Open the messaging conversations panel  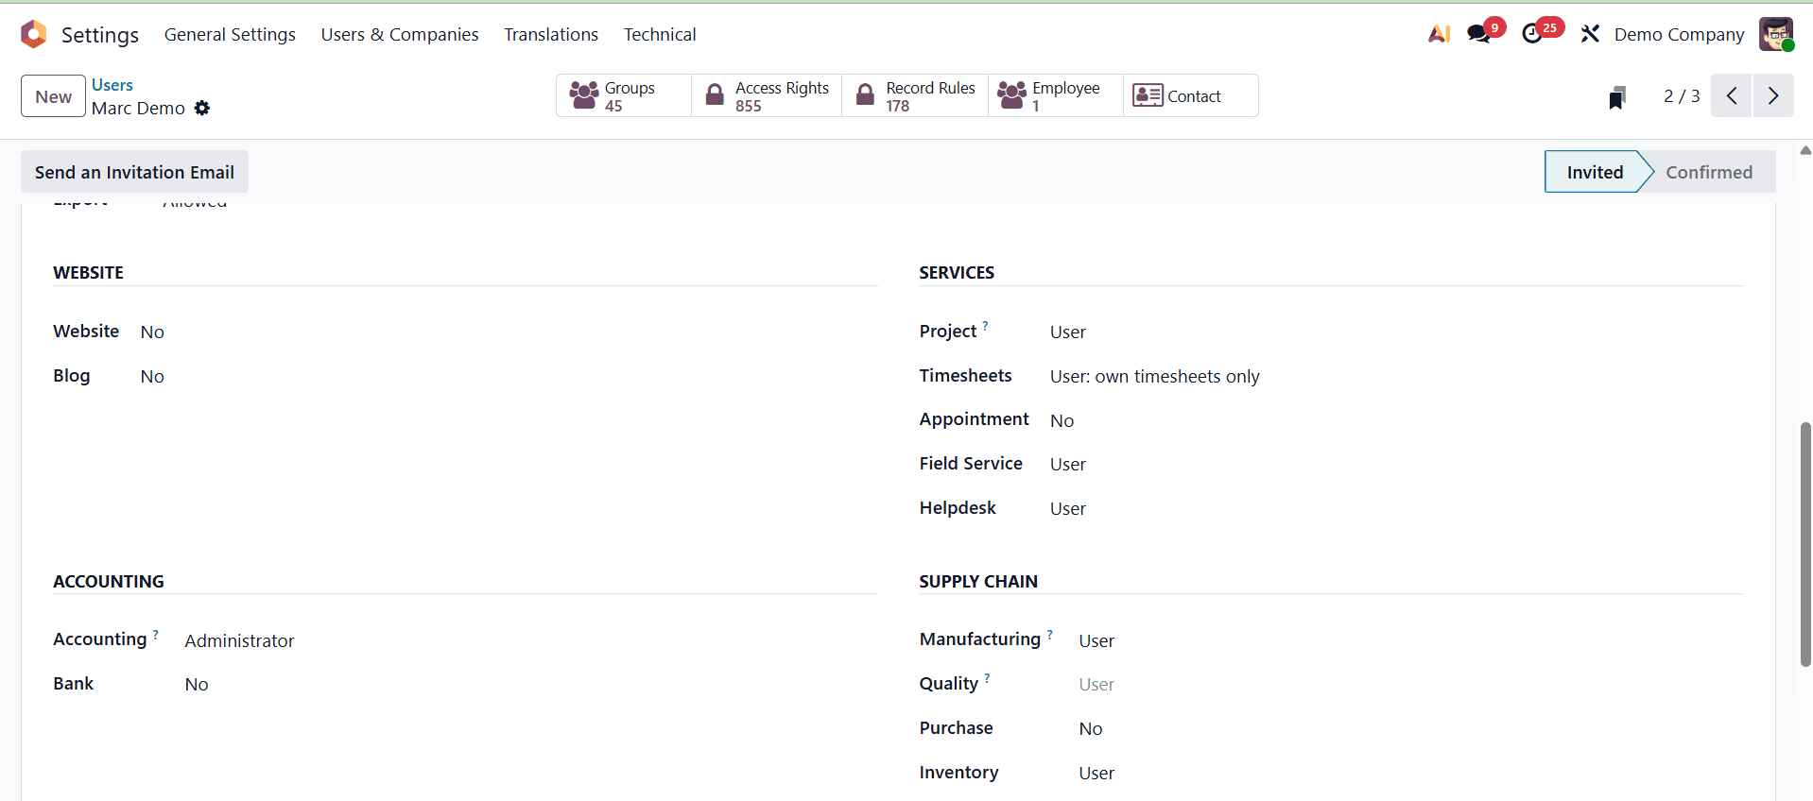pos(1479,31)
